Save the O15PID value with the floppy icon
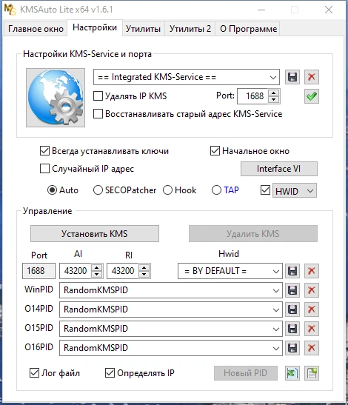This screenshot has height=405, width=348. 292,329
